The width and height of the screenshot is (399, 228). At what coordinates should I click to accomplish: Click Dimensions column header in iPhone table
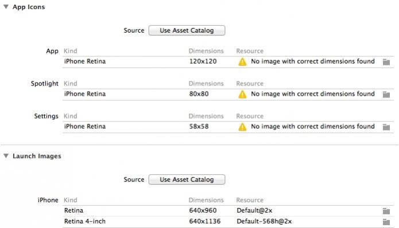[206, 200]
